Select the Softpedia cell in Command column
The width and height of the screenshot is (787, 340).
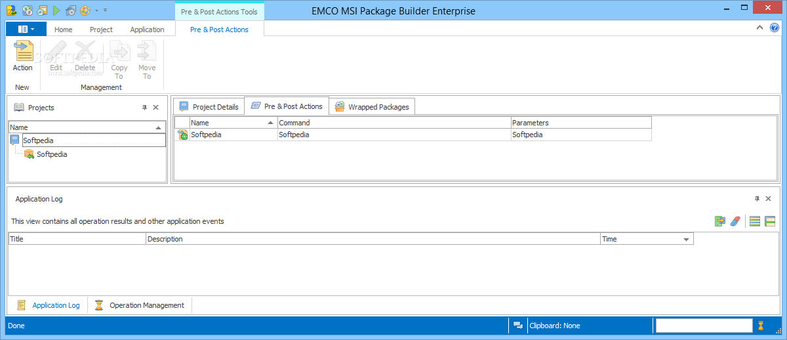[394, 135]
